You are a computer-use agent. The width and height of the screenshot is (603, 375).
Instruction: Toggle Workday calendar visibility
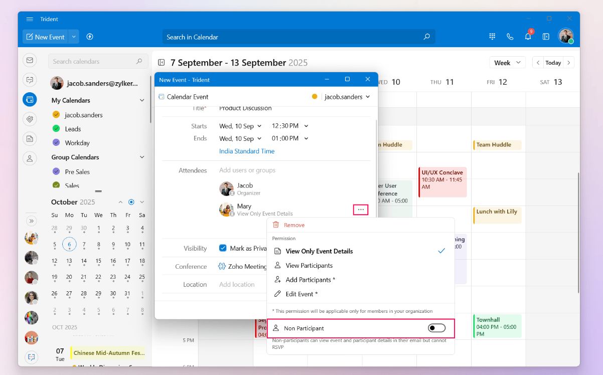point(56,143)
